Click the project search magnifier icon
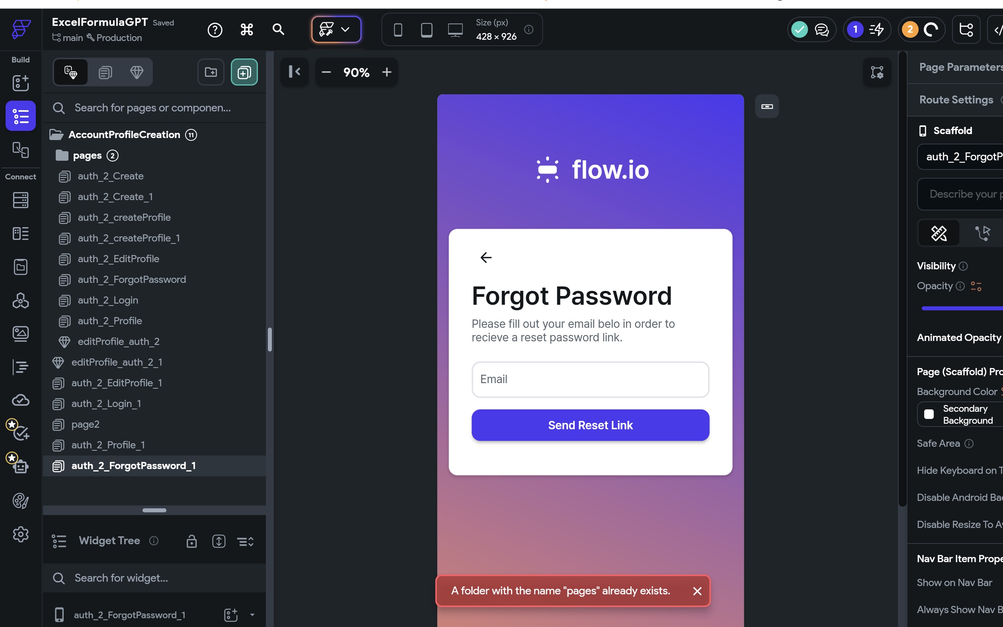The image size is (1003, 627). pyautogui.click(x=278, y=29)
